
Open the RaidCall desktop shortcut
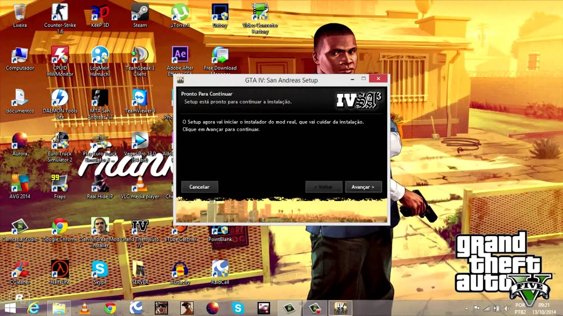[220, 273]
